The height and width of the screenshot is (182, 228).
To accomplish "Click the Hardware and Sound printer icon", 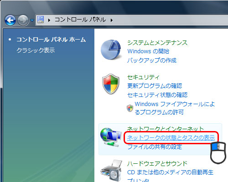I will click(111, 170).
